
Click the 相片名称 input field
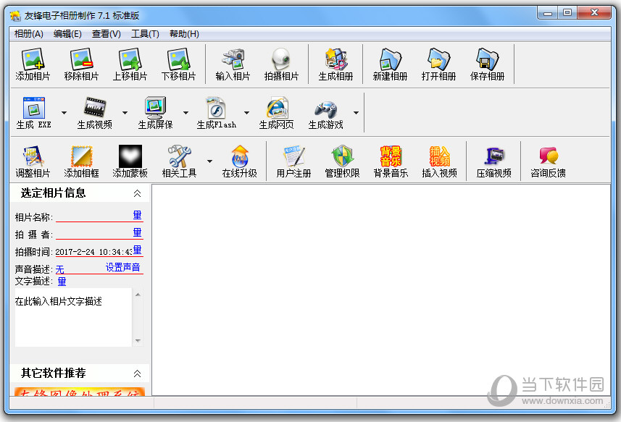tap(94, 216)
